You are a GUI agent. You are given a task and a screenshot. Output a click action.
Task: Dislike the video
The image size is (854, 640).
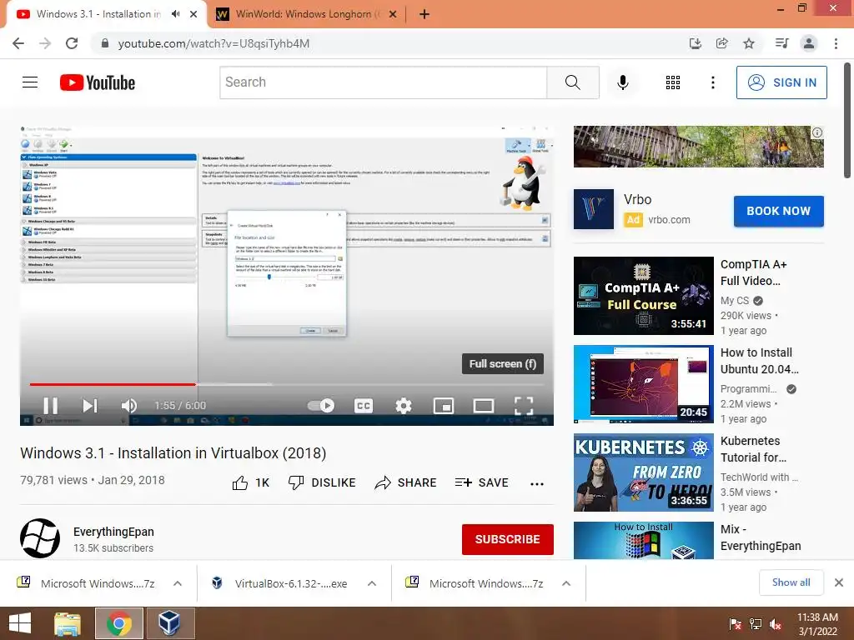(x=322, y=482)
